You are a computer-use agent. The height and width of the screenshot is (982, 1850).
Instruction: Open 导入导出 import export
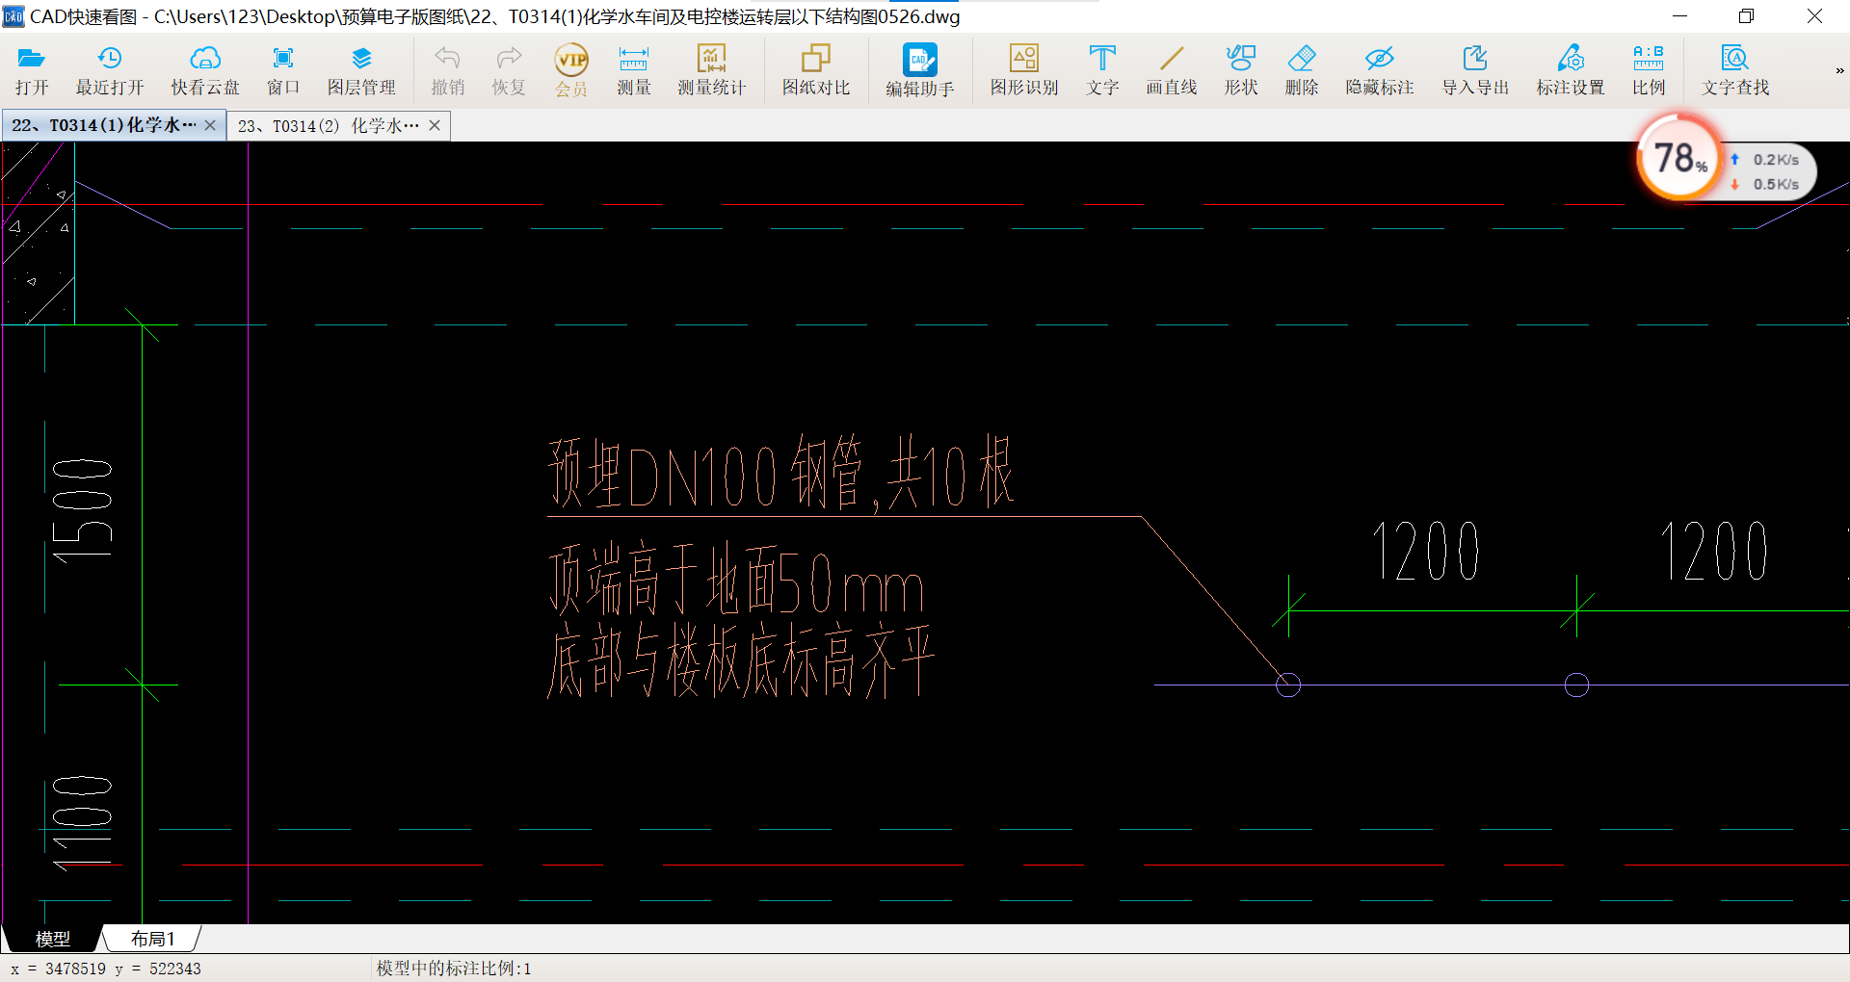pos(1475,70)
